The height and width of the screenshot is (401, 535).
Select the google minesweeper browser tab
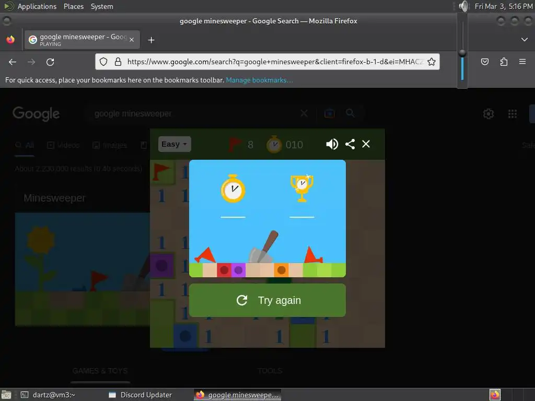82,40
